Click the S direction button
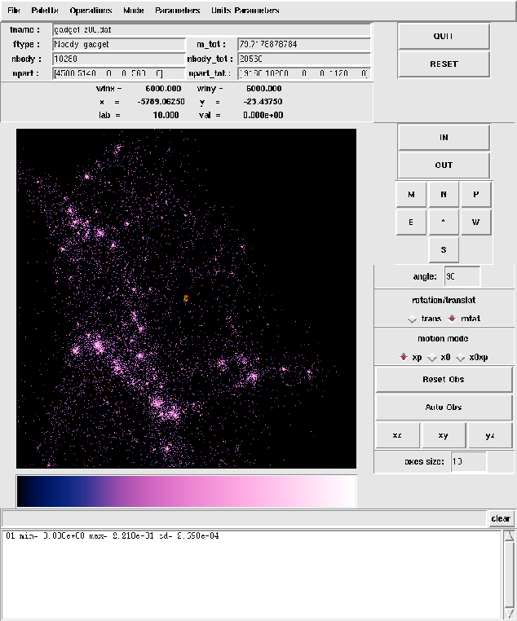The width and height of the screenshot is (517, 621). 444,250
